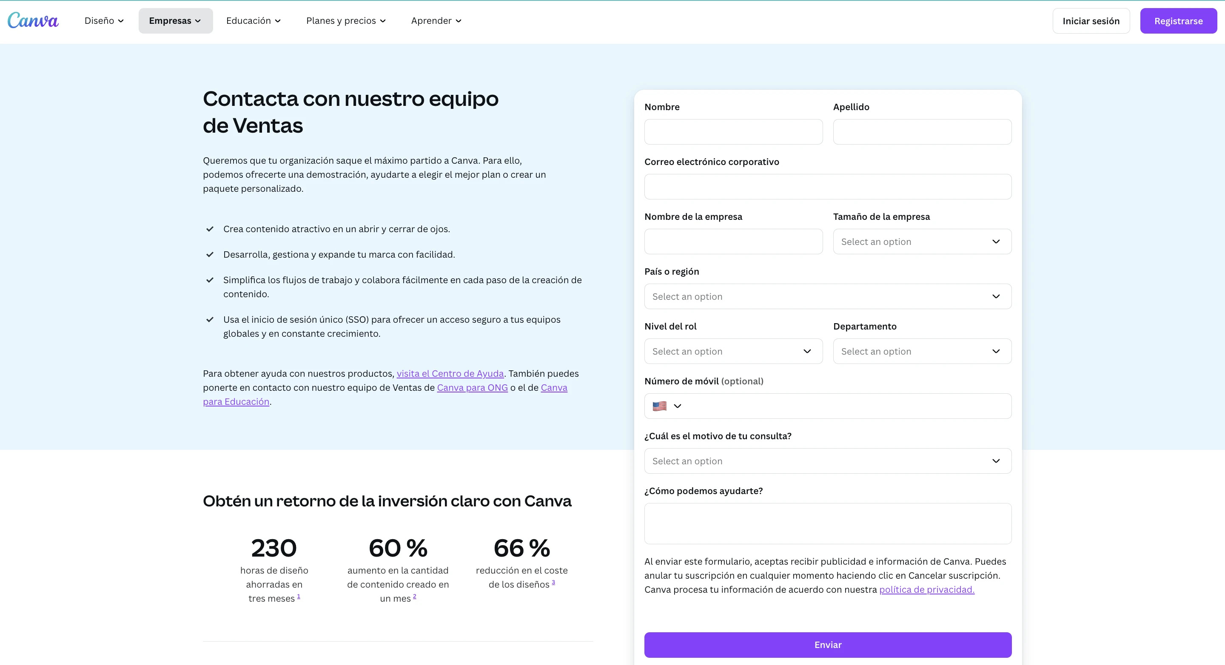The image size is (1225, 665).
Task: Click footnote 1 under 230 horas
Action: click(x=298, y=597)
